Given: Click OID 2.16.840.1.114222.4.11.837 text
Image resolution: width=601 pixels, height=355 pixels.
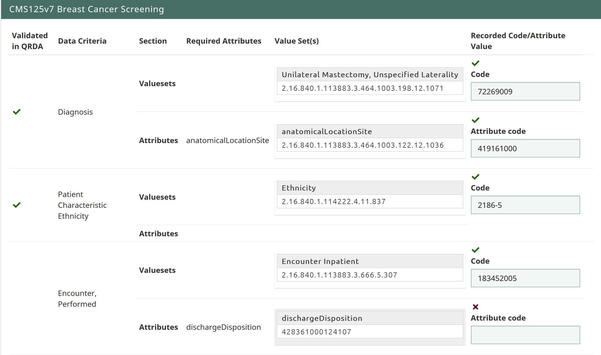Looking at the screenshot, I should pos(333,202).
